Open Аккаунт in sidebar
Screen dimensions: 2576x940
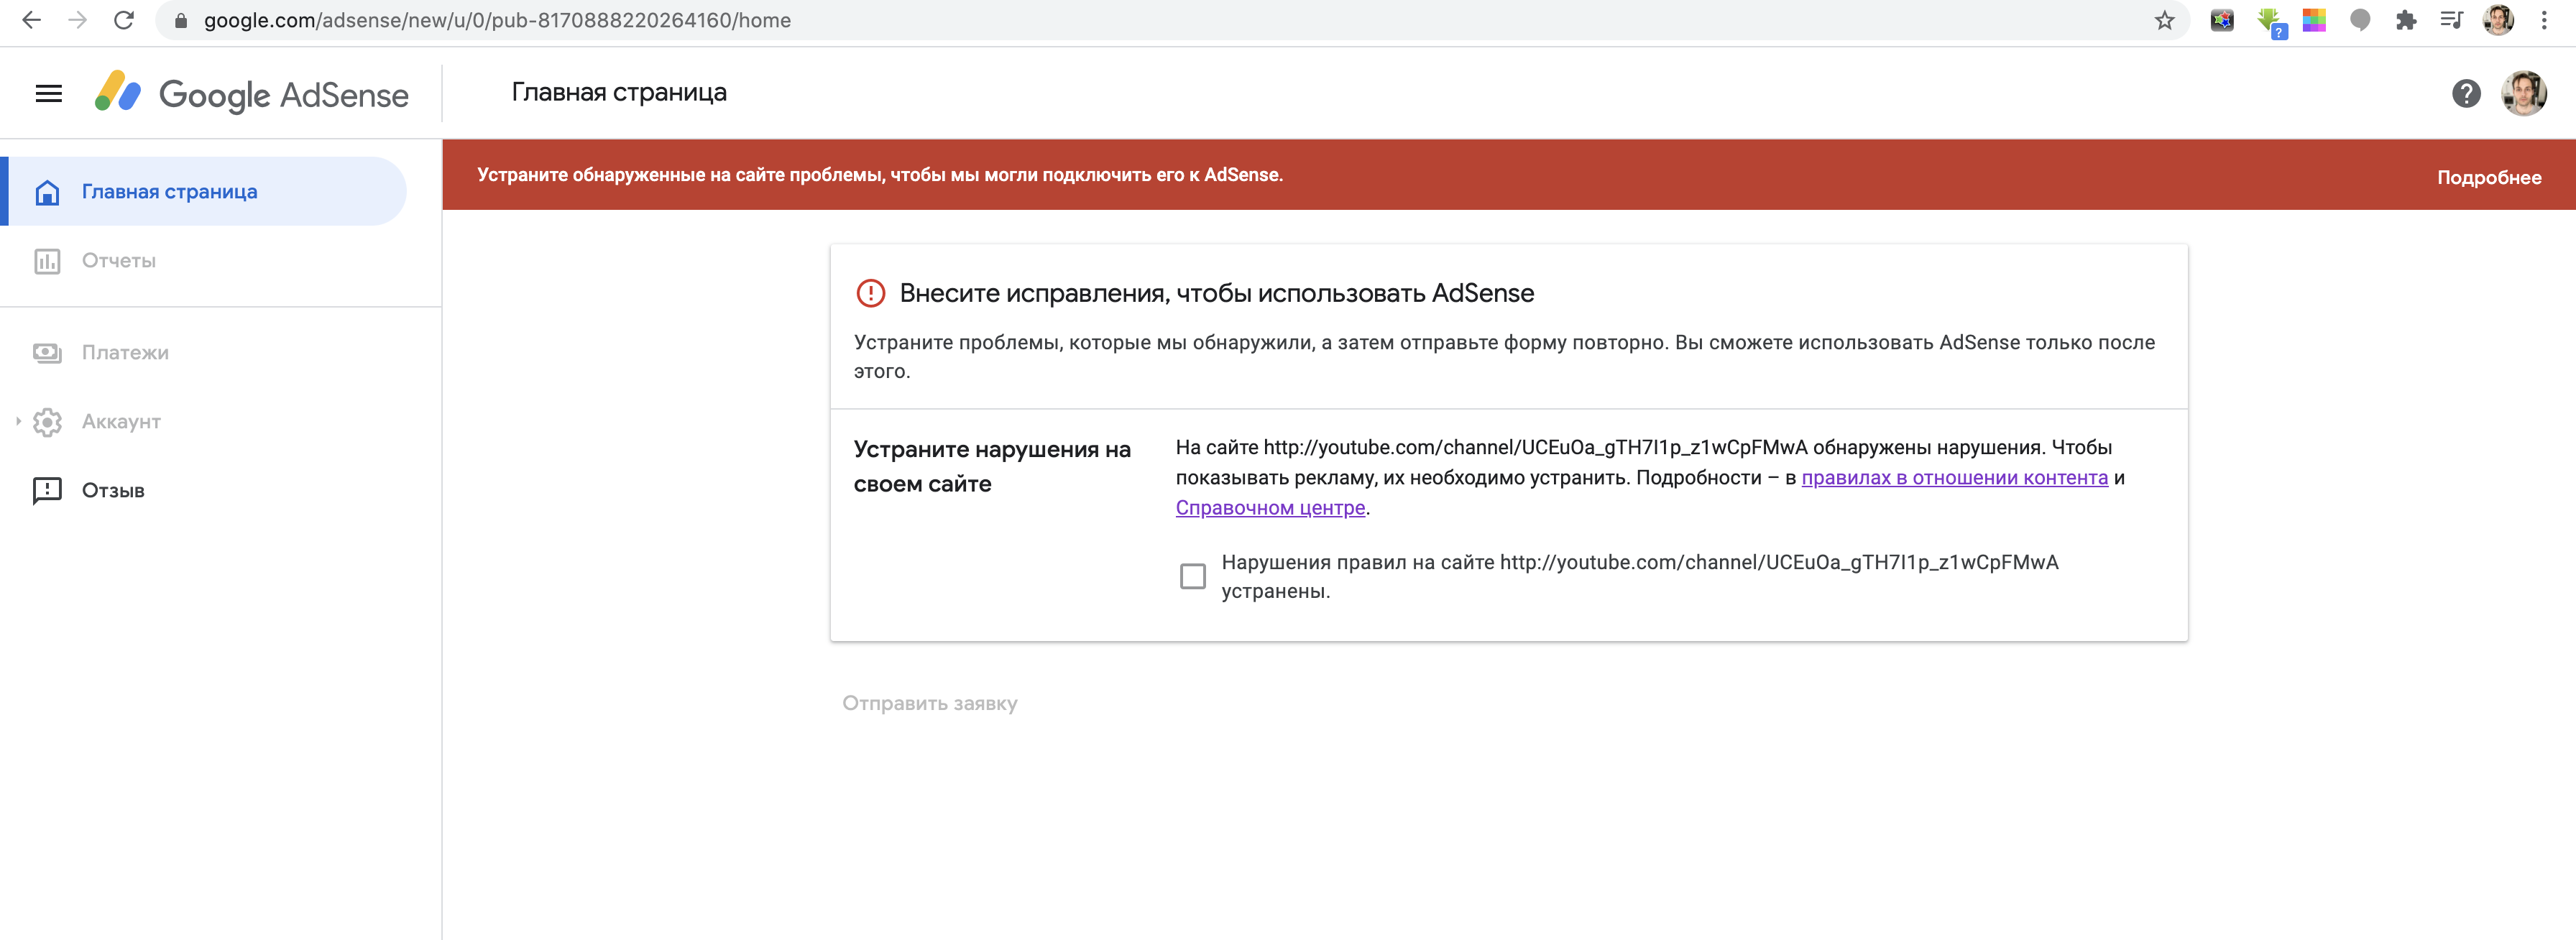point(121,422)
